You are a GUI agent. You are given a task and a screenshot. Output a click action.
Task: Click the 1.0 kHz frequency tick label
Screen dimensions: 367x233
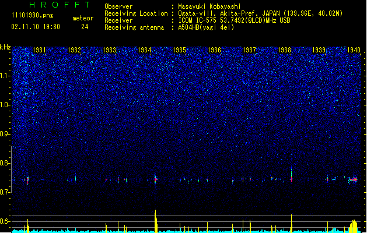pyautogui.click(x=5, y=105)
